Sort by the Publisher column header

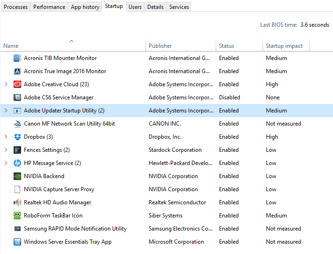tap(181, 45)
